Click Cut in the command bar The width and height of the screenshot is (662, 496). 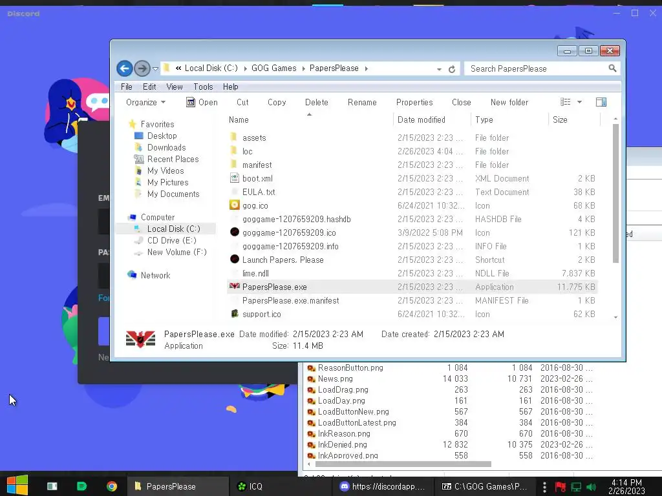(x=242, y=103)
